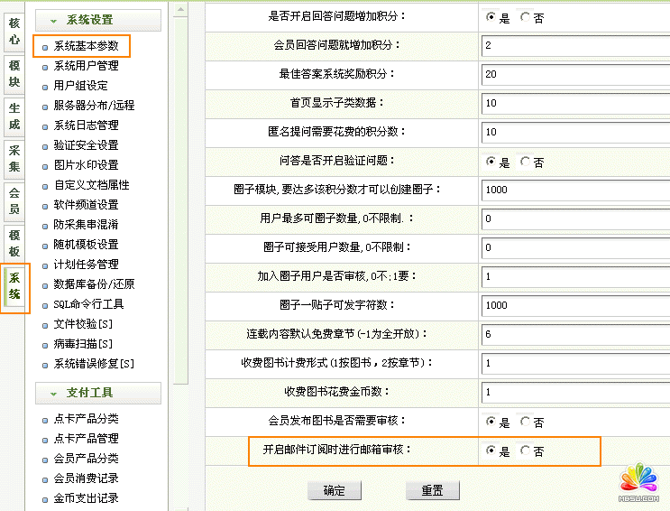Screen dimensions: 670x511
Task: Focus the 收费图书花费金币数 input field
Action: (572, 393)
